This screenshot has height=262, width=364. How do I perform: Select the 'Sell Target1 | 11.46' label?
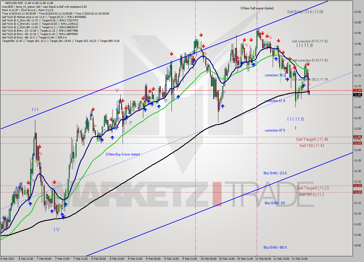coord(312,139)
